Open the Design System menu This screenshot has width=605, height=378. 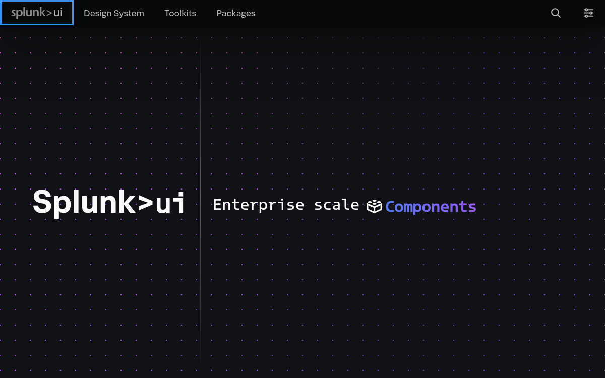coord(114,13)
